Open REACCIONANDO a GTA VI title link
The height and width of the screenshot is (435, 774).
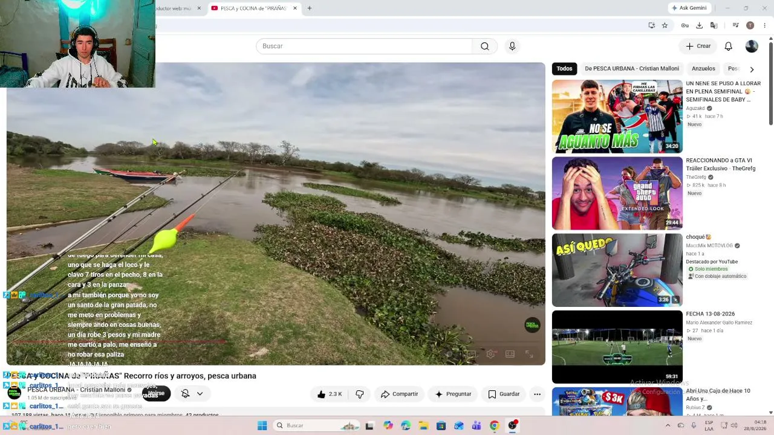point(721,165)
